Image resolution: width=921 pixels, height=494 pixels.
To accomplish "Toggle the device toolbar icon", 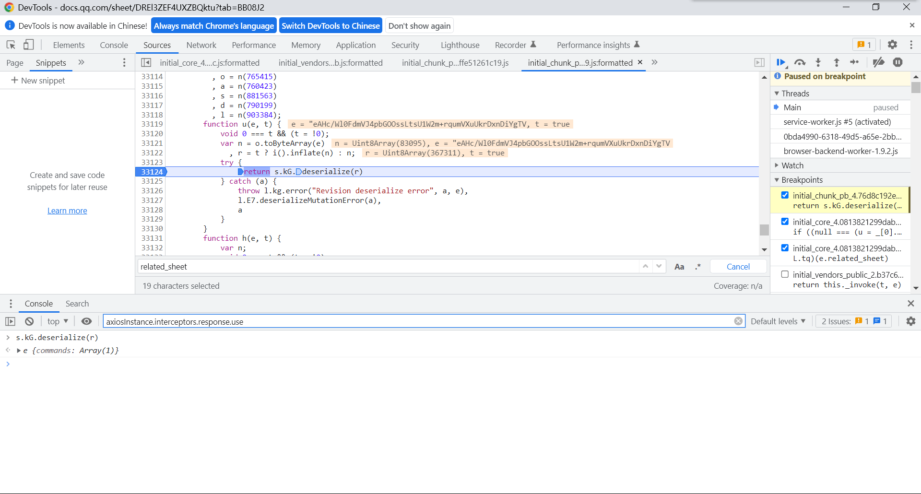I will pos(29,45).
